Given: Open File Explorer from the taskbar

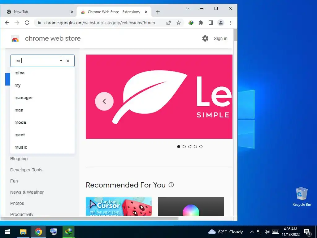Looking at the screenshot, I should point(23,232).
